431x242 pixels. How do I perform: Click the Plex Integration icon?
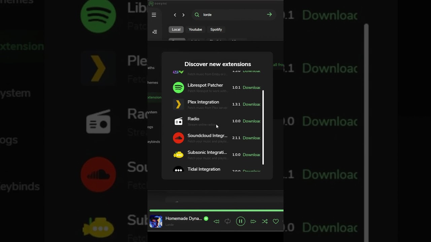pos(178,104)
